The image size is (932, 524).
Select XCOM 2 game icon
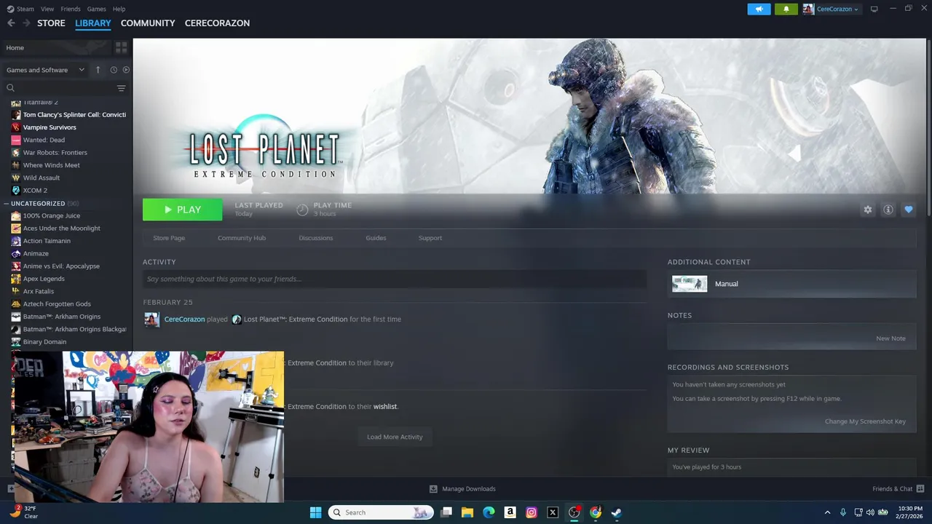[x=16, y=191]
